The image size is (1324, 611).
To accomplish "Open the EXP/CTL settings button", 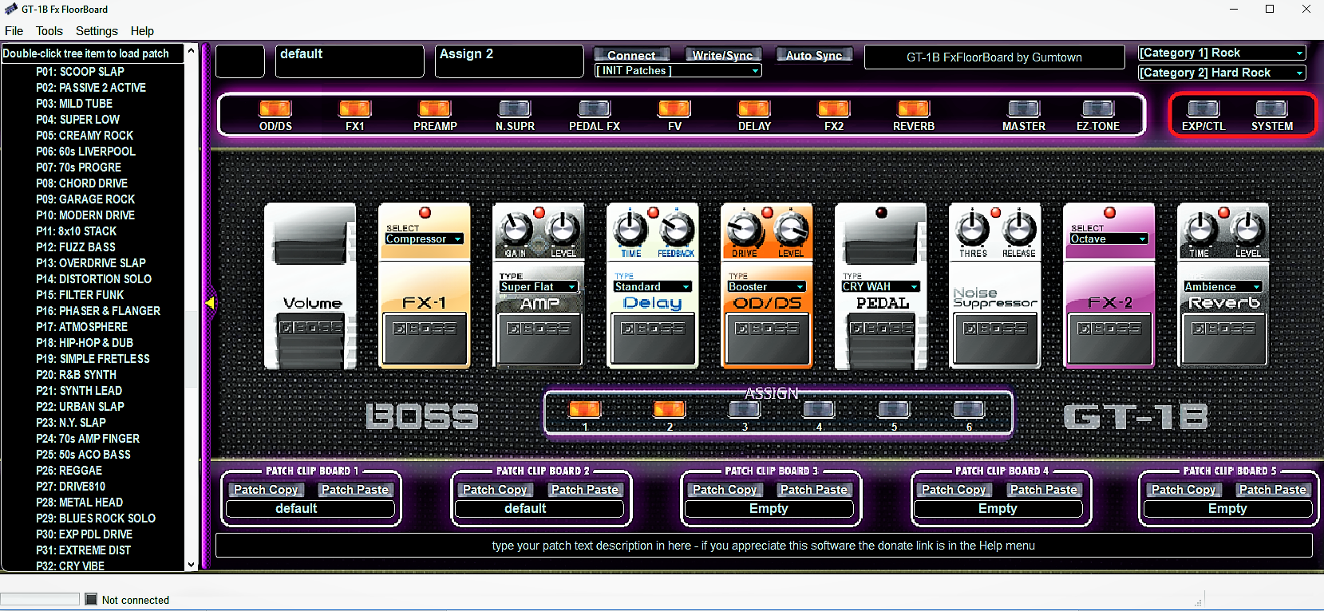I will [1203, 108].
